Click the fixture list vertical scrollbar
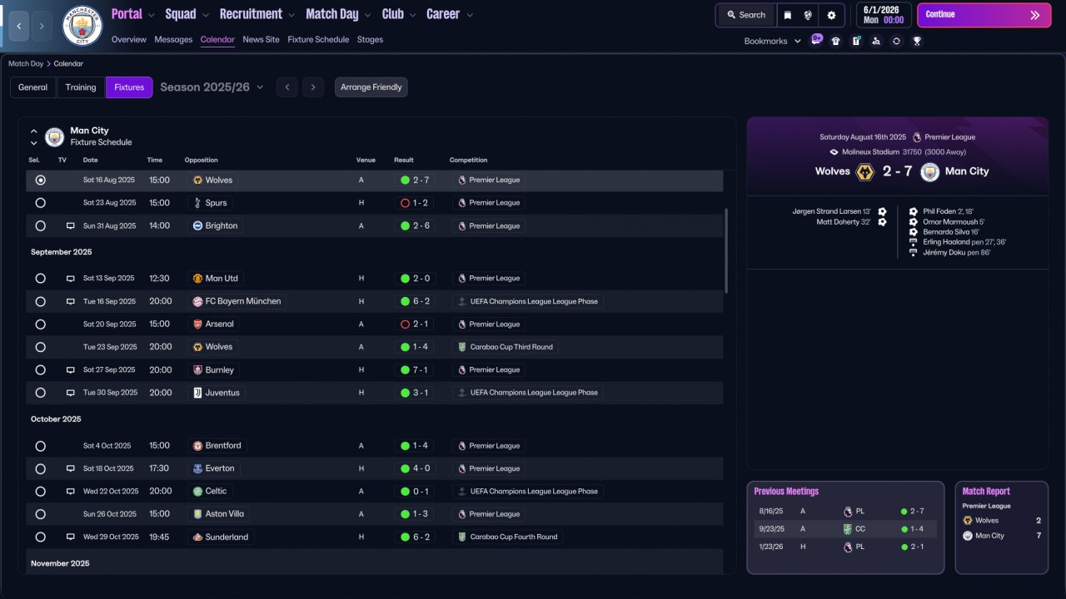Viewport: 1066px width, 599px height. pyautogui.click(x=727, y=250)
